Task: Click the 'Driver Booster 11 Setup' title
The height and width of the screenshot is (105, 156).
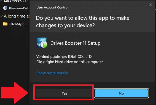Action: [76, 43]
